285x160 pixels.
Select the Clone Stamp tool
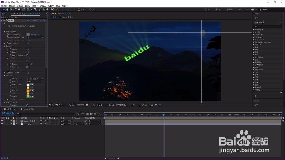tap(44, 9)
